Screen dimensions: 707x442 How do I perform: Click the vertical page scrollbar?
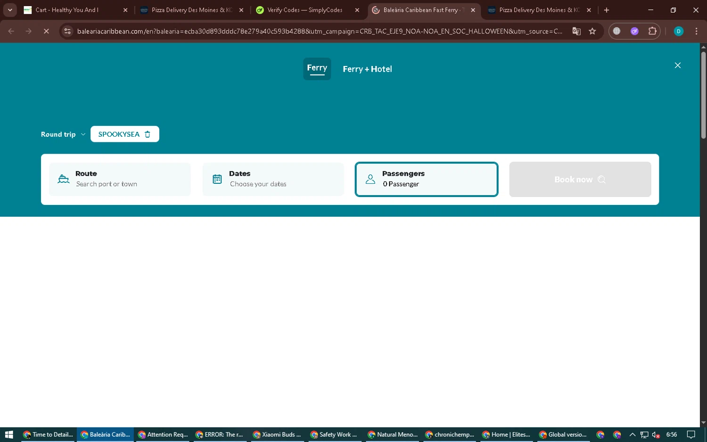tap(703, 94)
